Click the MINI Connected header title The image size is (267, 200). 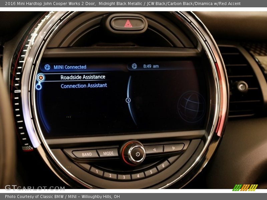click(x=70, y=67)
